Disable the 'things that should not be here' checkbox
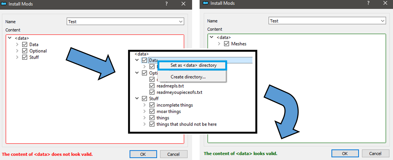The height and width of the screenshot is (160, 393). point(152,124)
